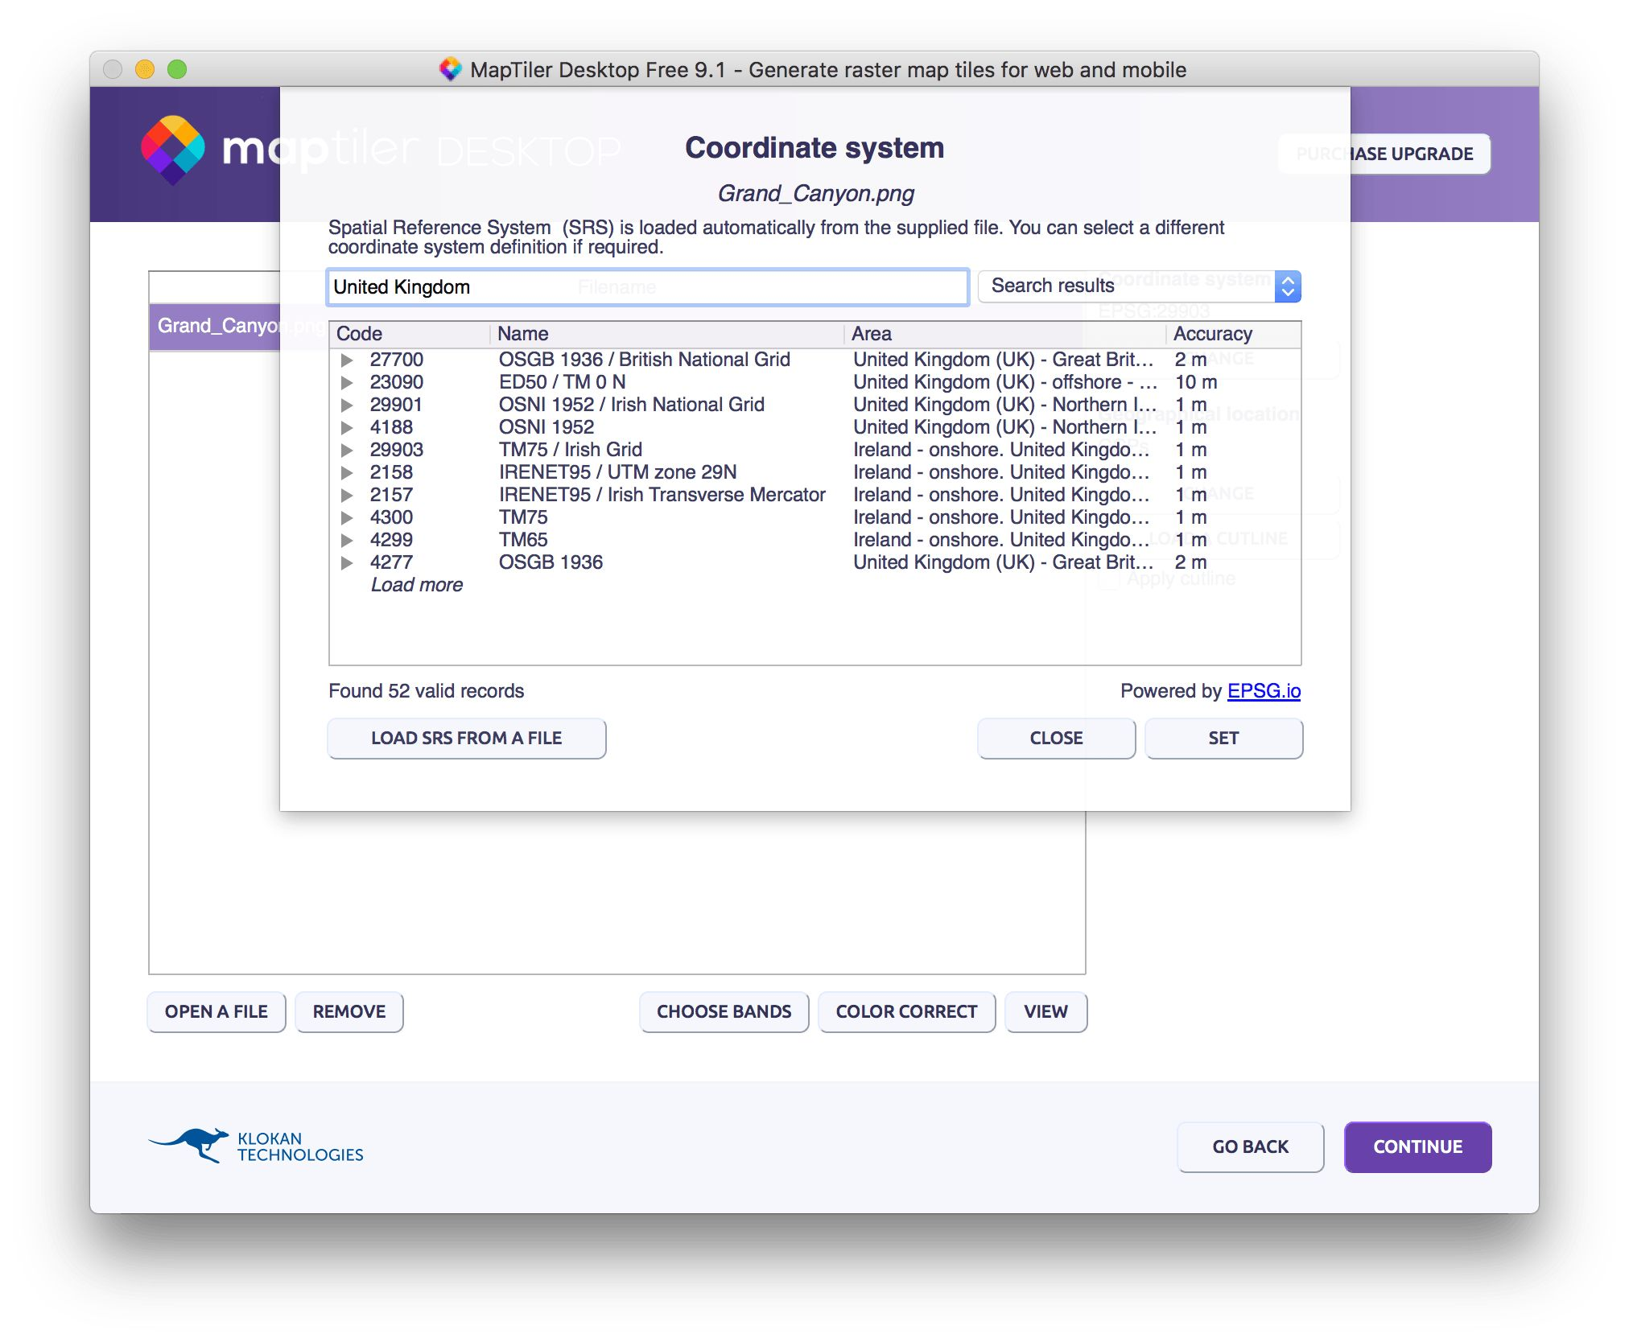Click the COLOR CORRECT button

(x=906, y=1011)
